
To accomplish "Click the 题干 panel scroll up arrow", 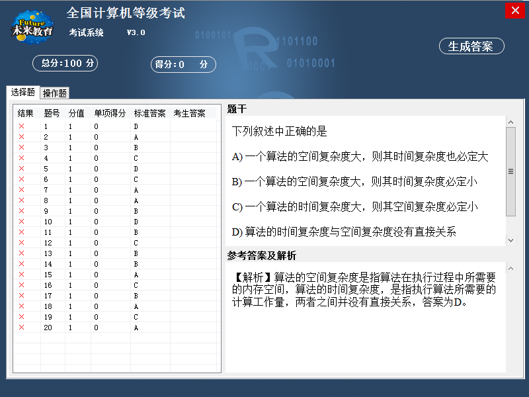I will click(510, 122).
